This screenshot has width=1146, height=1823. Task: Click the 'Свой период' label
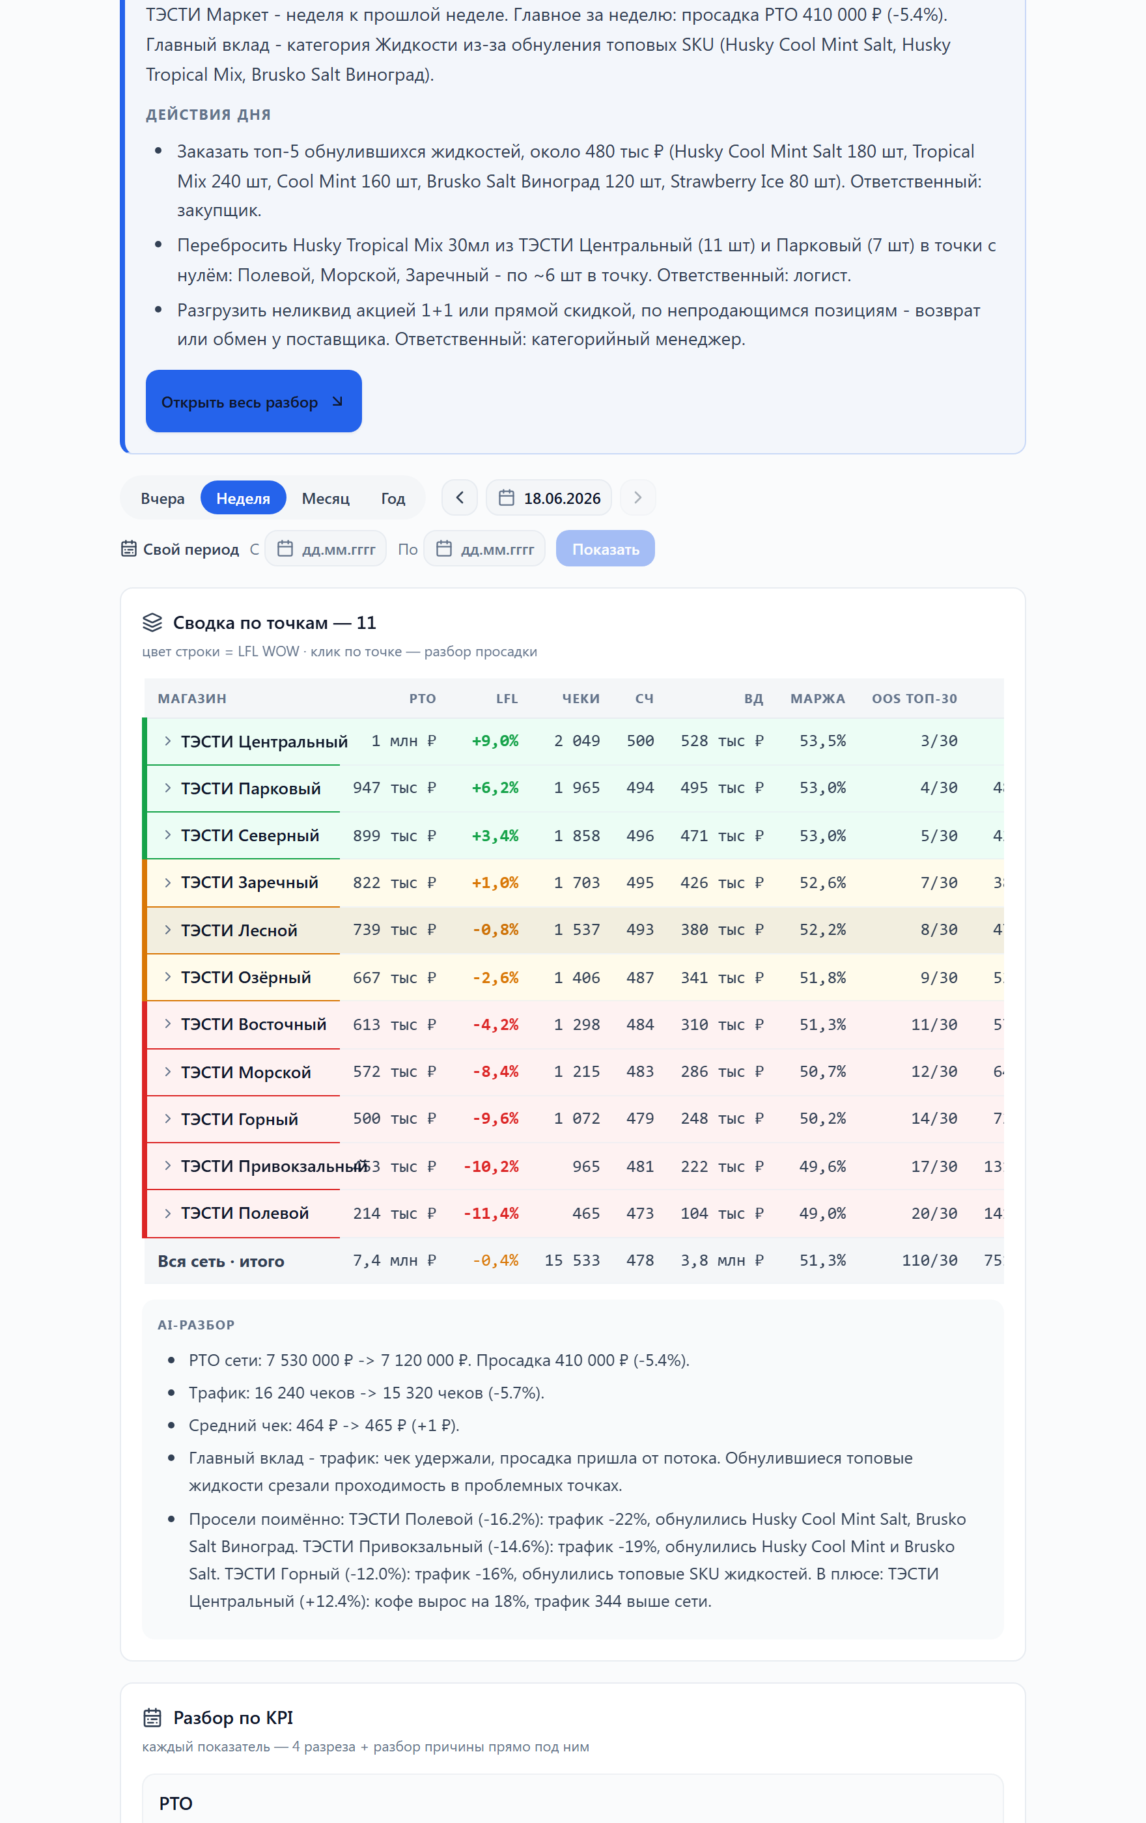[191, 549]
